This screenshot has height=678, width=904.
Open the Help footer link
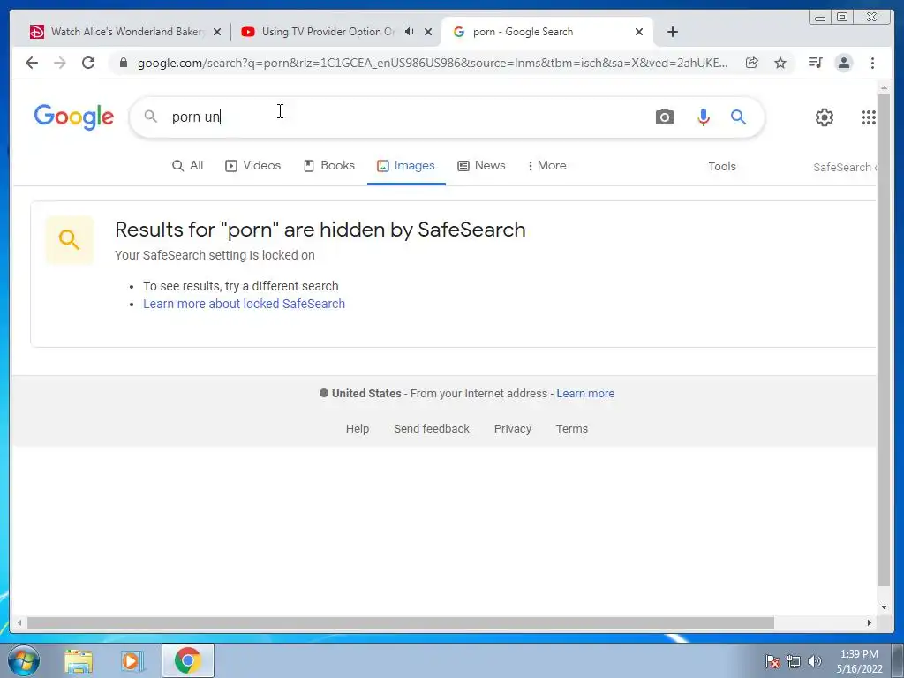click(x=358, y=428)
